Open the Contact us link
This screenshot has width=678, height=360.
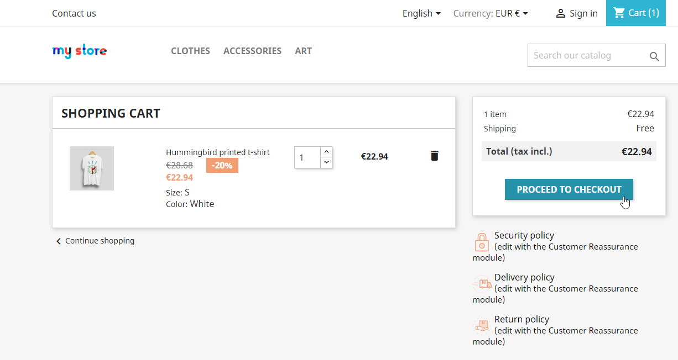click(74, 13)
